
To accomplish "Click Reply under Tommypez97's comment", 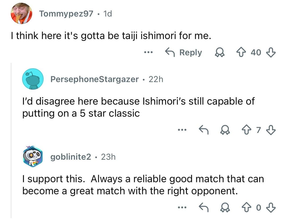I will pyautogui.click(x=184, y=53).
